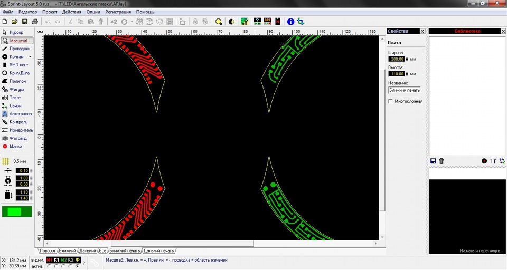Click the crop/frame toolbar icon
Screen dimensions: 507x270
tap(301, 22)
